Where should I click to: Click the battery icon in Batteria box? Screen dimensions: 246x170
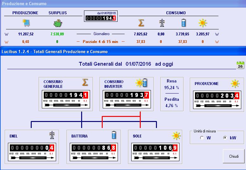(x=114, y=135)
